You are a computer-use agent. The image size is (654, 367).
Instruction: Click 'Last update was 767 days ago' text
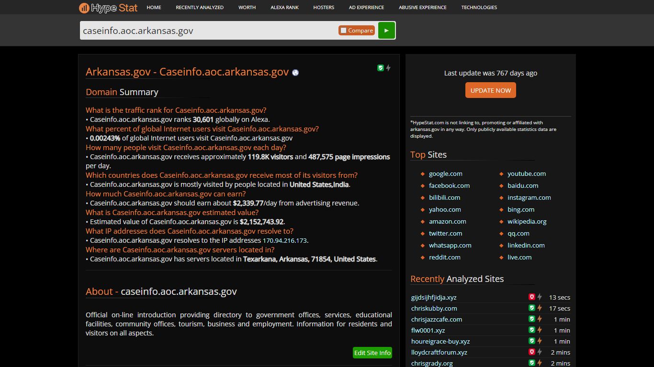coord(491,73)
